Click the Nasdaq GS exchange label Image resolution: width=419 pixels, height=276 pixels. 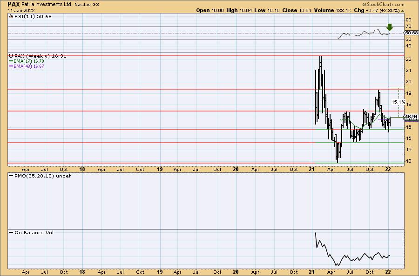[x=87, y=5]
